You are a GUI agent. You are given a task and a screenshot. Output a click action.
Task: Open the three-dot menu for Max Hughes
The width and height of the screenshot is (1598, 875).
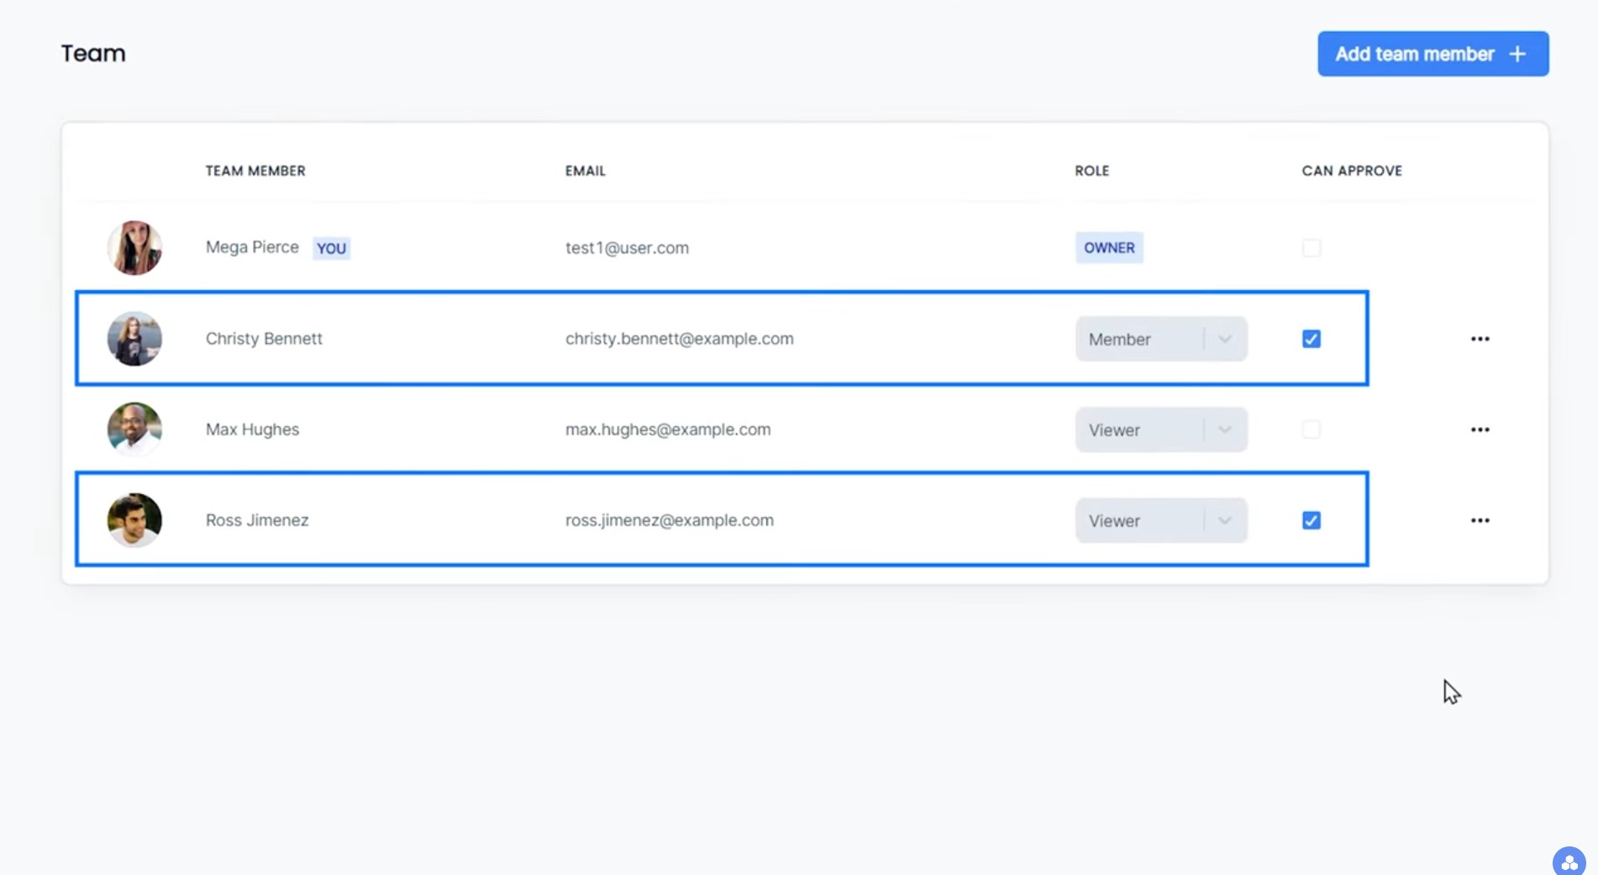coord(1480,430)
